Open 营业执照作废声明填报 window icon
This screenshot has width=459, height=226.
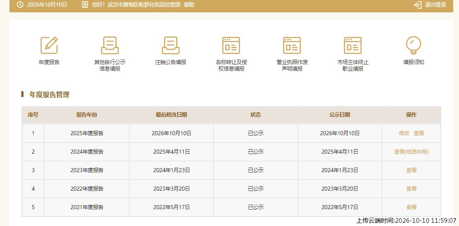tap(292, 45)
